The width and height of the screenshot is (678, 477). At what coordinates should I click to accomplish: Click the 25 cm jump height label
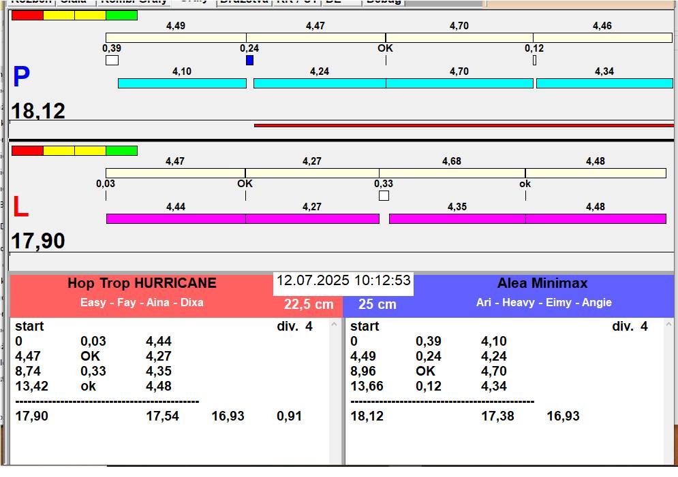377,304
